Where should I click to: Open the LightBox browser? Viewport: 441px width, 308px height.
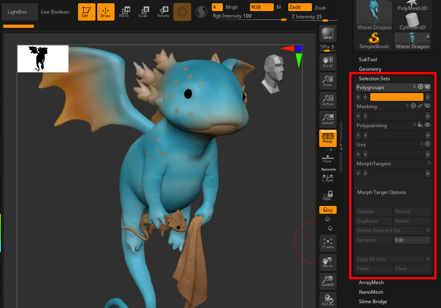click(20, 12)
